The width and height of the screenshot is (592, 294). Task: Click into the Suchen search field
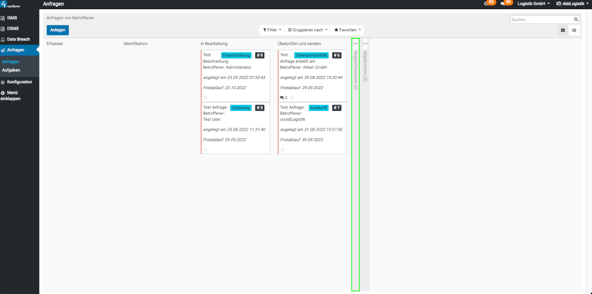point(540,19)
